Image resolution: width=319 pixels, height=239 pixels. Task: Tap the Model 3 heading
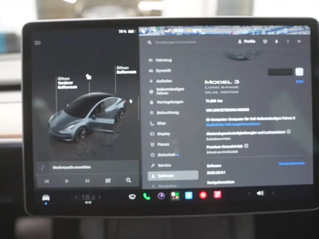click(222, 82)
